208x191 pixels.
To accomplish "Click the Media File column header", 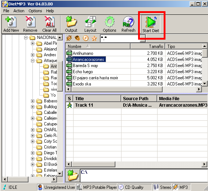I will [x=182, y=98].
